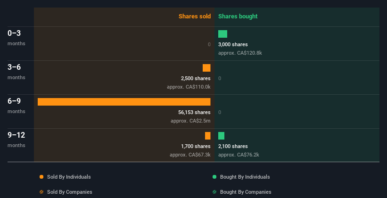Toggle the 'Bought By Companies' legend label

(246, 192)
